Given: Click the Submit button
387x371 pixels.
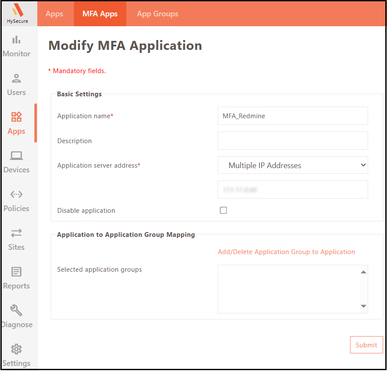Looking at the screenshot, I should [x=366, y=345].
